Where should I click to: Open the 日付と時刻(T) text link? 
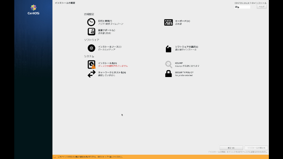point(105,21)
